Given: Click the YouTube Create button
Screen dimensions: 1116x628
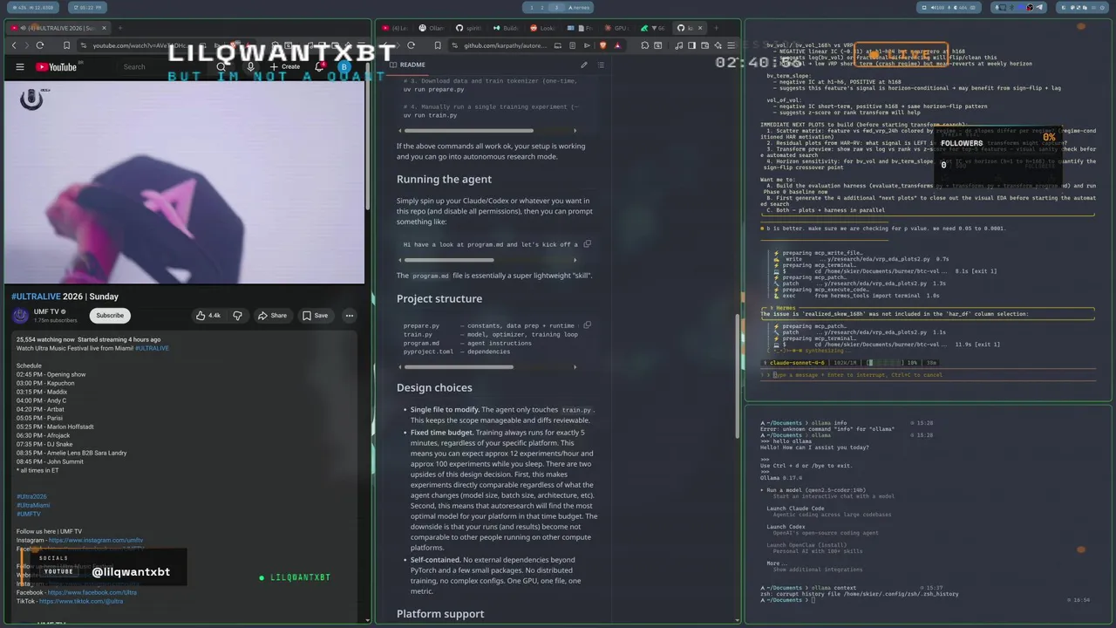Looking at the screenshot, I should (284, 67).
